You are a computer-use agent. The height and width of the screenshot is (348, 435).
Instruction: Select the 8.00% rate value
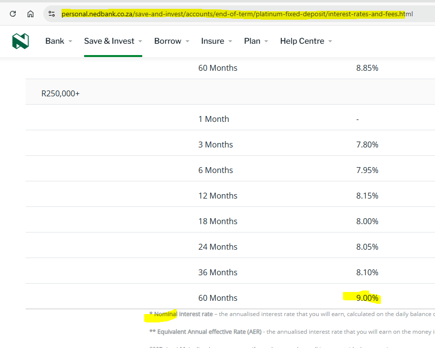367,221
